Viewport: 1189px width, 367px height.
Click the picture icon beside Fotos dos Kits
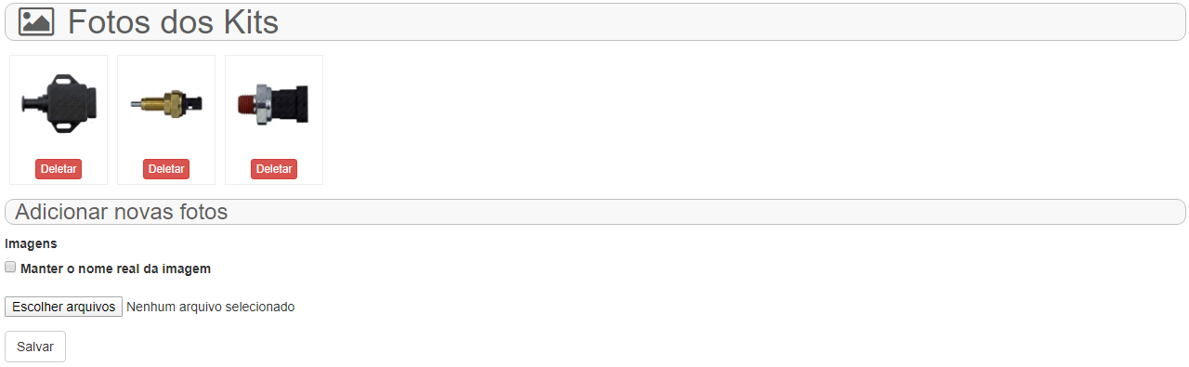(x=36, y=21)
